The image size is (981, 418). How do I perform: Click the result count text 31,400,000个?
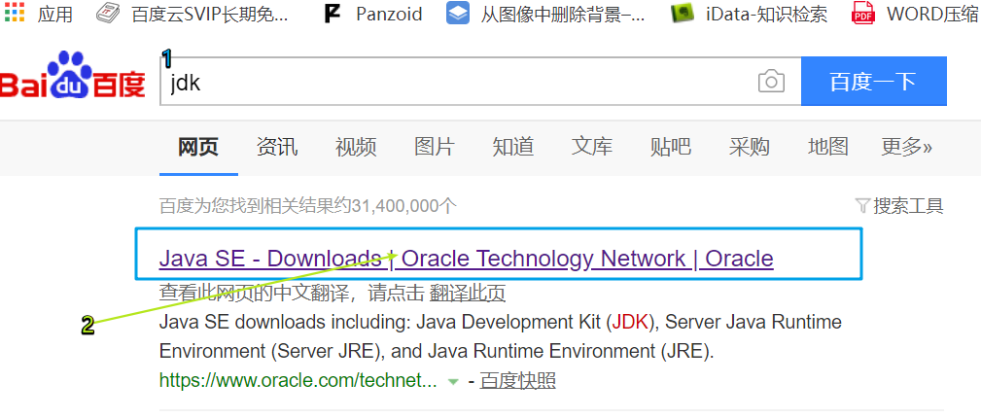tap(308, 205)
